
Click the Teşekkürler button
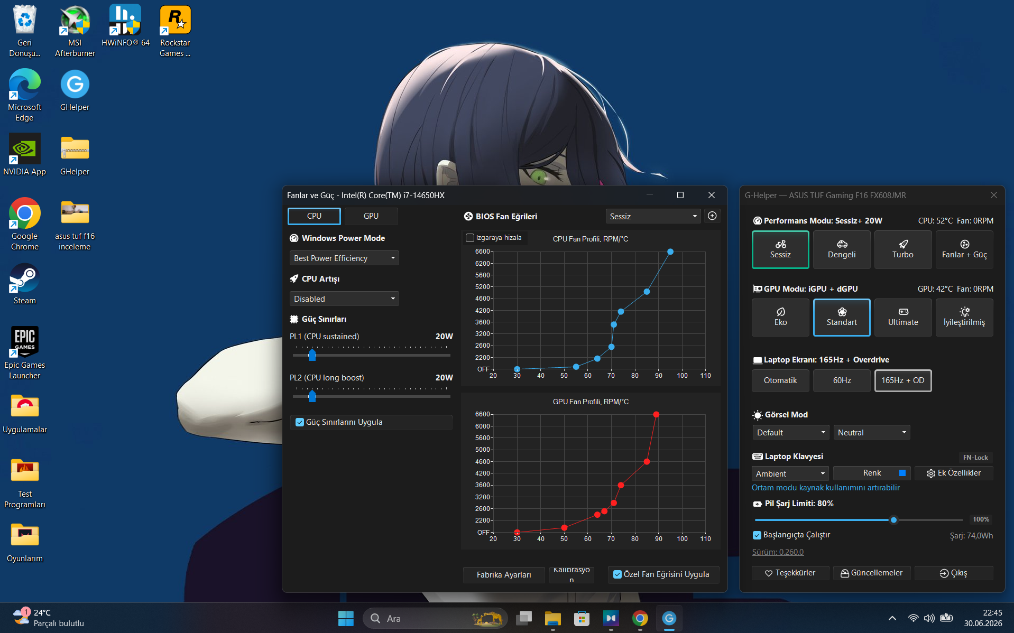pos(790,573)
